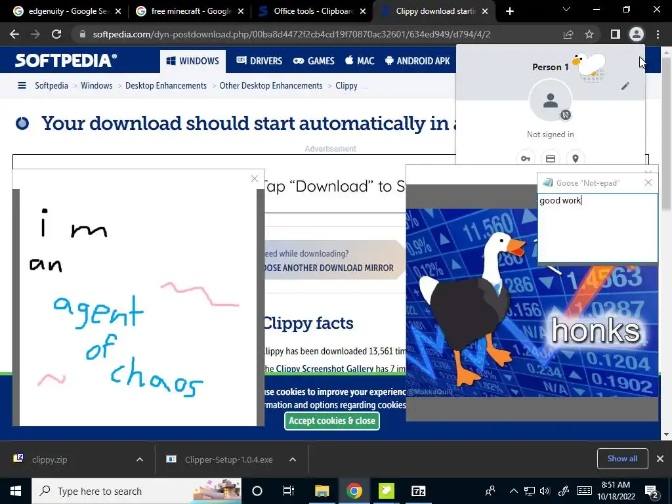Switch to the free minecraft Google tab
Image resolution: width=672 pixels, height=504 pixels.
click(x=190, y=11)
